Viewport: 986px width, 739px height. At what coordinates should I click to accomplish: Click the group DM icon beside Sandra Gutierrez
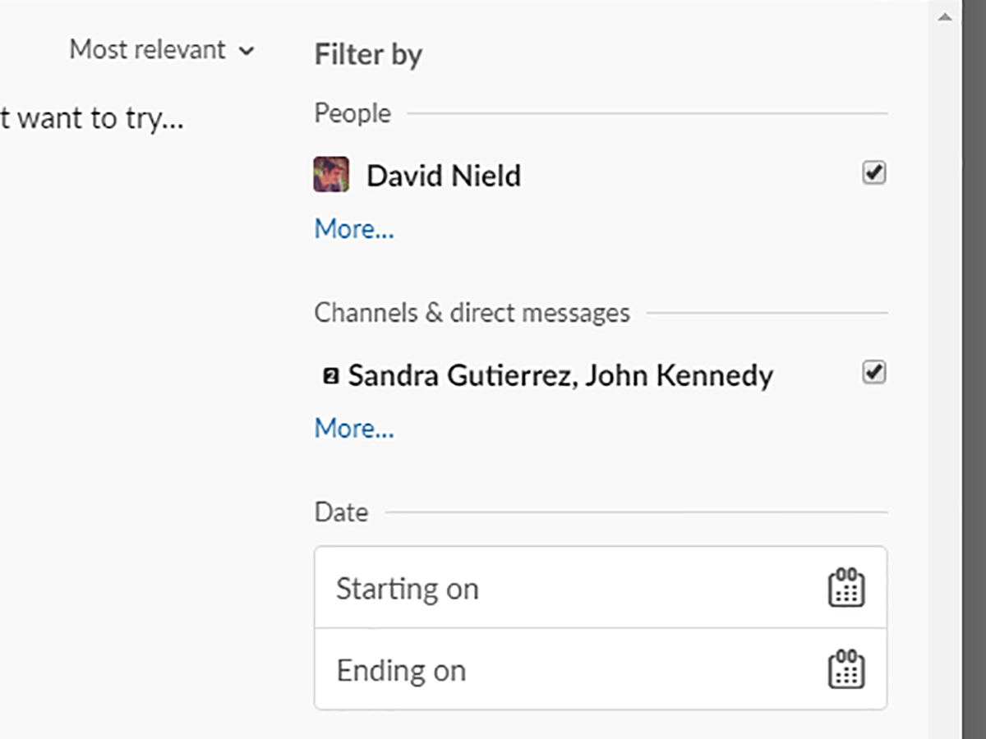330,377
